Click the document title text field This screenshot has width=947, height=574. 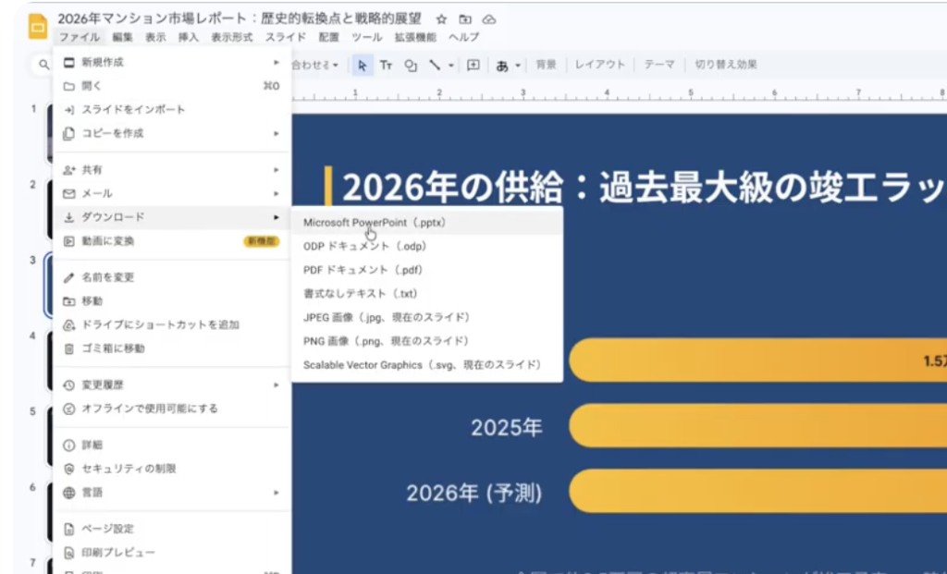pos(240,18)
